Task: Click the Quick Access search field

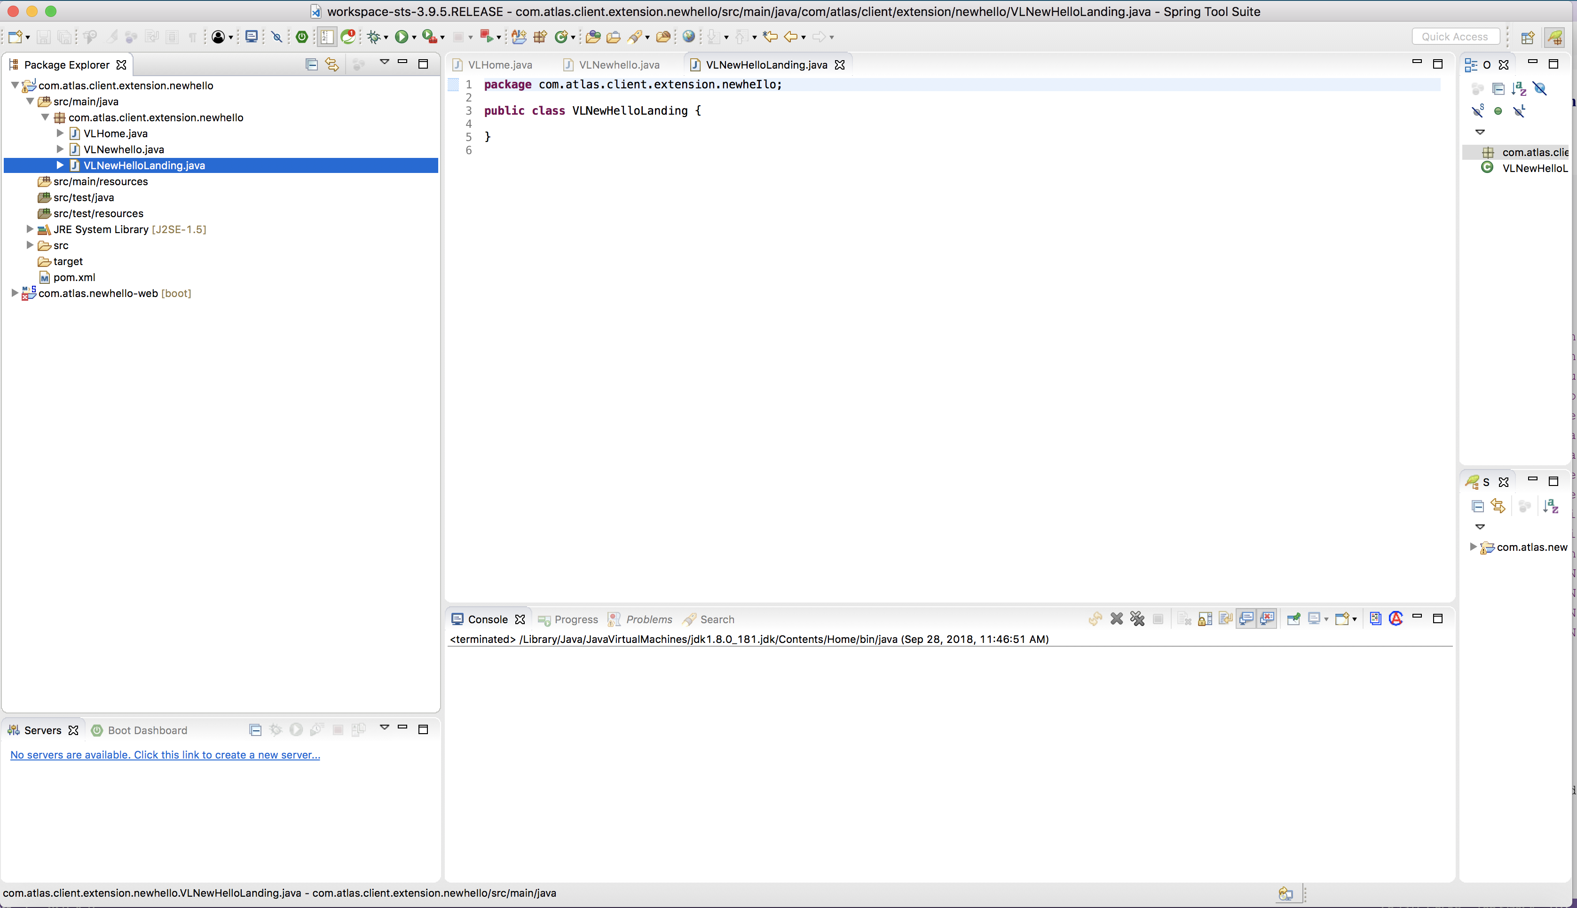Action: click(x=1455, y=37)
